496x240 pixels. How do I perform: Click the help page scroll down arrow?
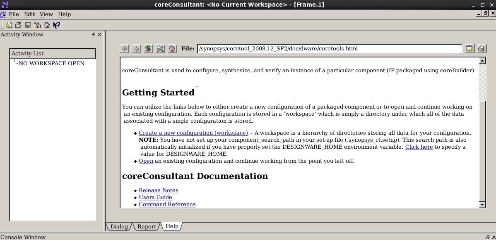[482, 204]
